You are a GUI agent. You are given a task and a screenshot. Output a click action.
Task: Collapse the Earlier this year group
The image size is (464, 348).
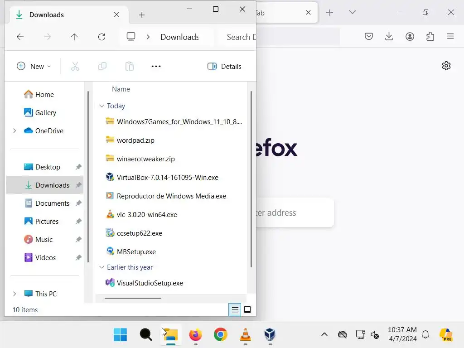(101, 267)
